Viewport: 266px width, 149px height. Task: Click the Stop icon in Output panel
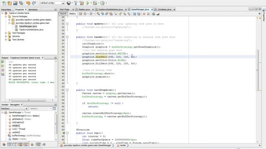pyautogui.click(x=3, y=70)
